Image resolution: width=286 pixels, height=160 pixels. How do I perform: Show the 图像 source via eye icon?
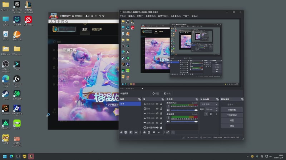pos(157,109)
